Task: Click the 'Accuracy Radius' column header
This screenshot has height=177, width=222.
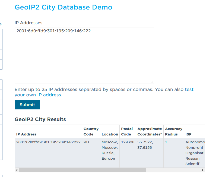Action: (174, 132)
